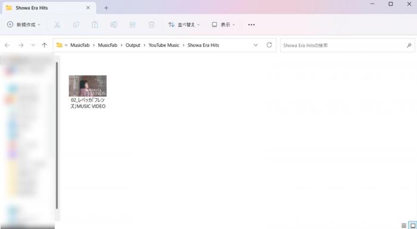Open the 新規作成 (New) menu
The height and width of the screenshot is (229, 417).
[x=24, y=25]
